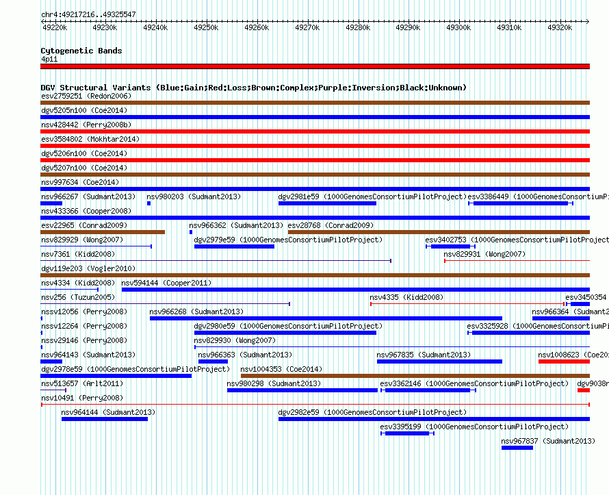Select the dgv2980e59 variant label
Viewport: 609px width, 495px height.
click(x=288, y=326)
